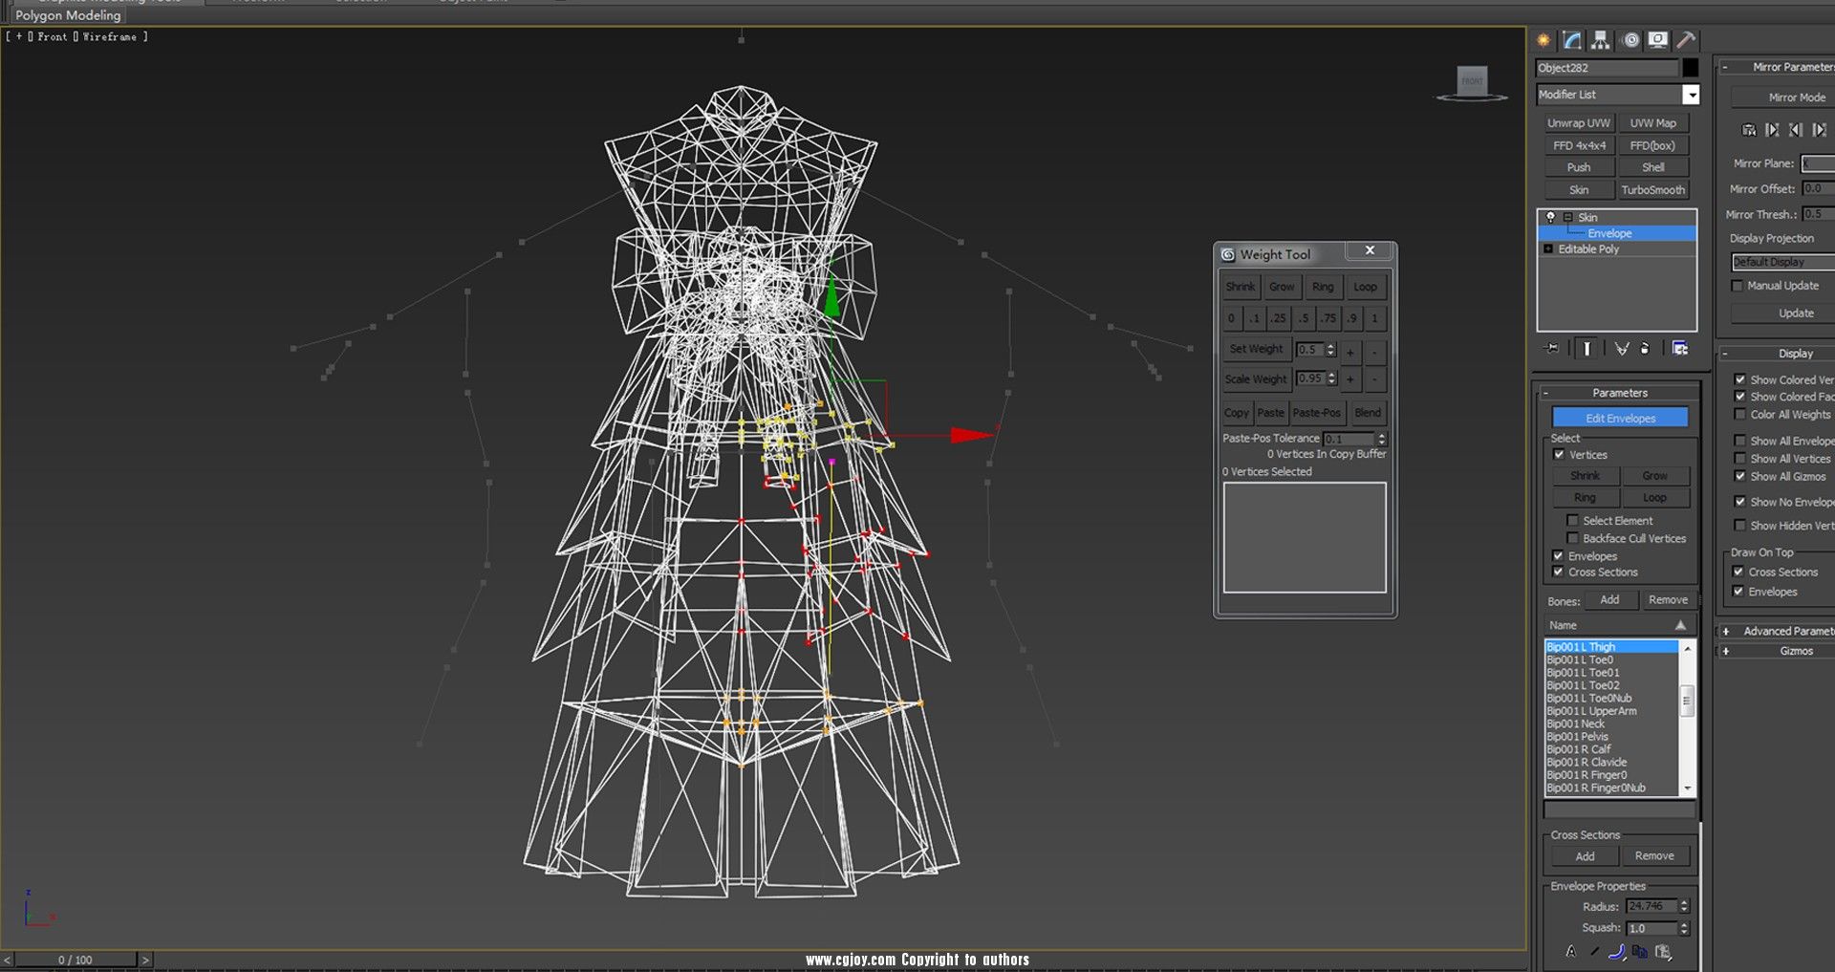Click Make Unique icon below stack
Image resolution: width=1835 pixels, height=972 pixels.
click(1622, 349)
